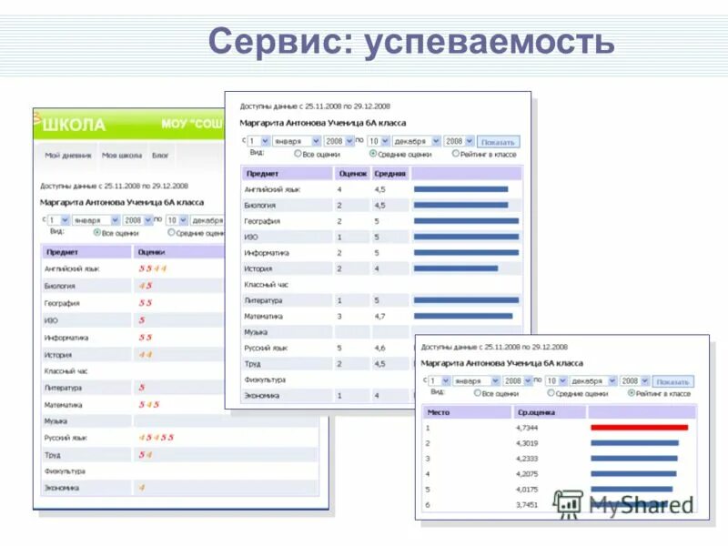The height and width of the screenshot is (546, 728).
Task: Open Блог menu in left window
Action: pyautogui.click(x=160, y=155)
